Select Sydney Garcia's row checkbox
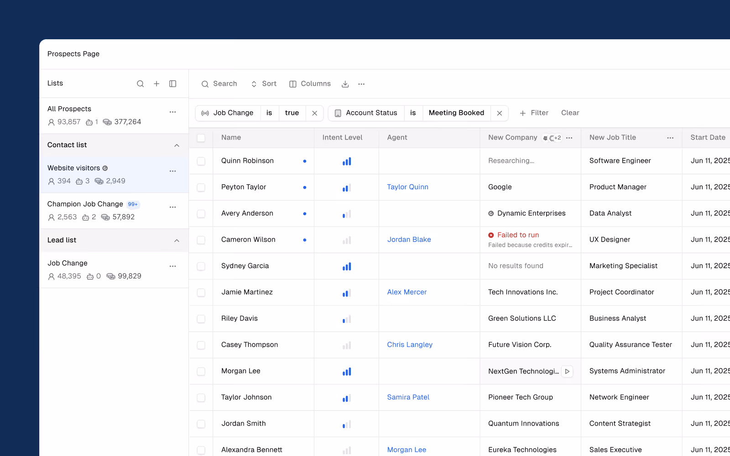The width and height of the screenshot is (730, 456). click(x=201, y=266)
